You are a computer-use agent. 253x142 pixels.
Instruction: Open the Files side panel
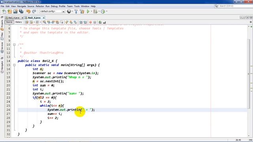pos(2,36)
